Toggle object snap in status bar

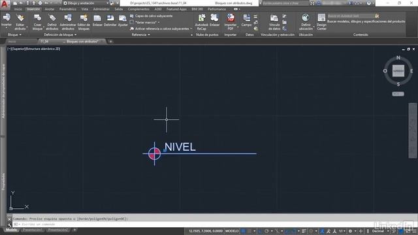[x=293, y=231]
